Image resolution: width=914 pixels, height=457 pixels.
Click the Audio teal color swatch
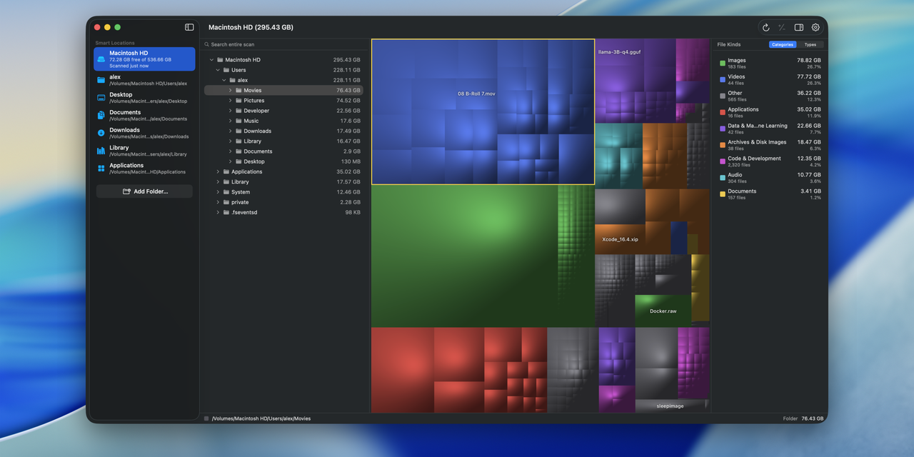tap(723, 178)
